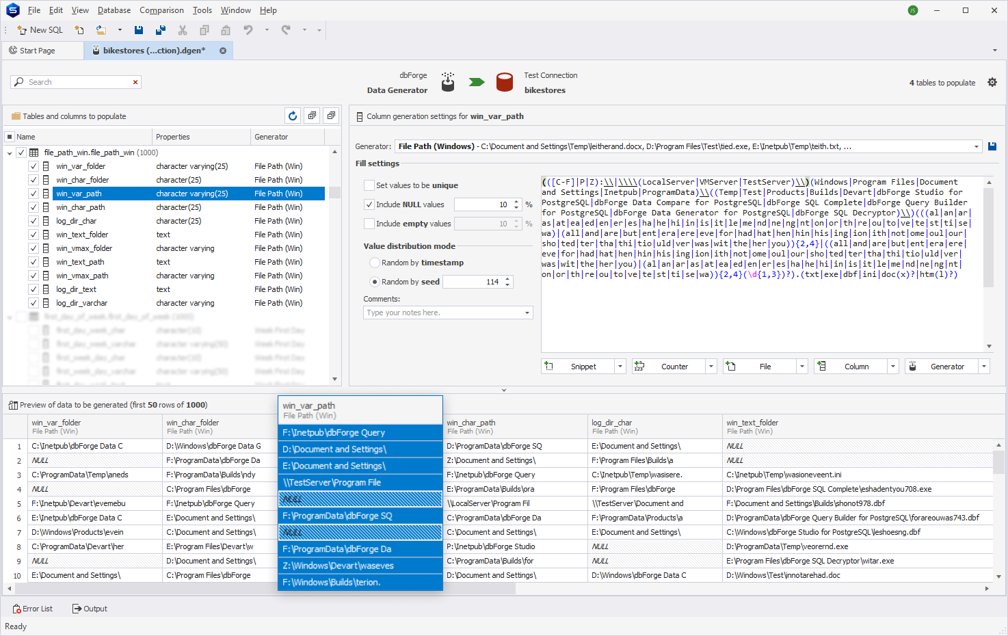
Task: Click the tables tree vertical scrollbar
Action: click(x=334, y=265)
